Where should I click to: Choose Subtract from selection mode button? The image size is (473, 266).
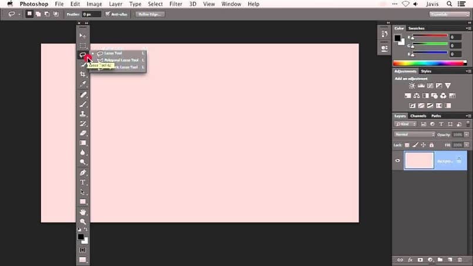point(47,14)
